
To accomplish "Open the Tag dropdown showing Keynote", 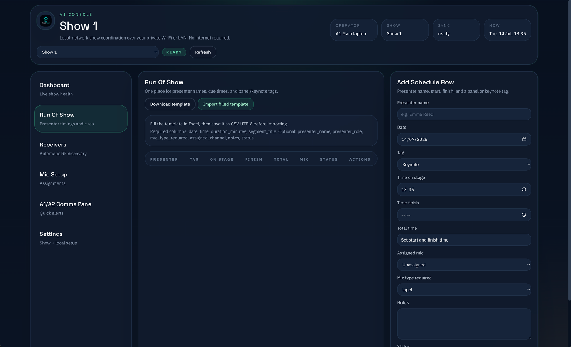I will (x=464, y=165).
